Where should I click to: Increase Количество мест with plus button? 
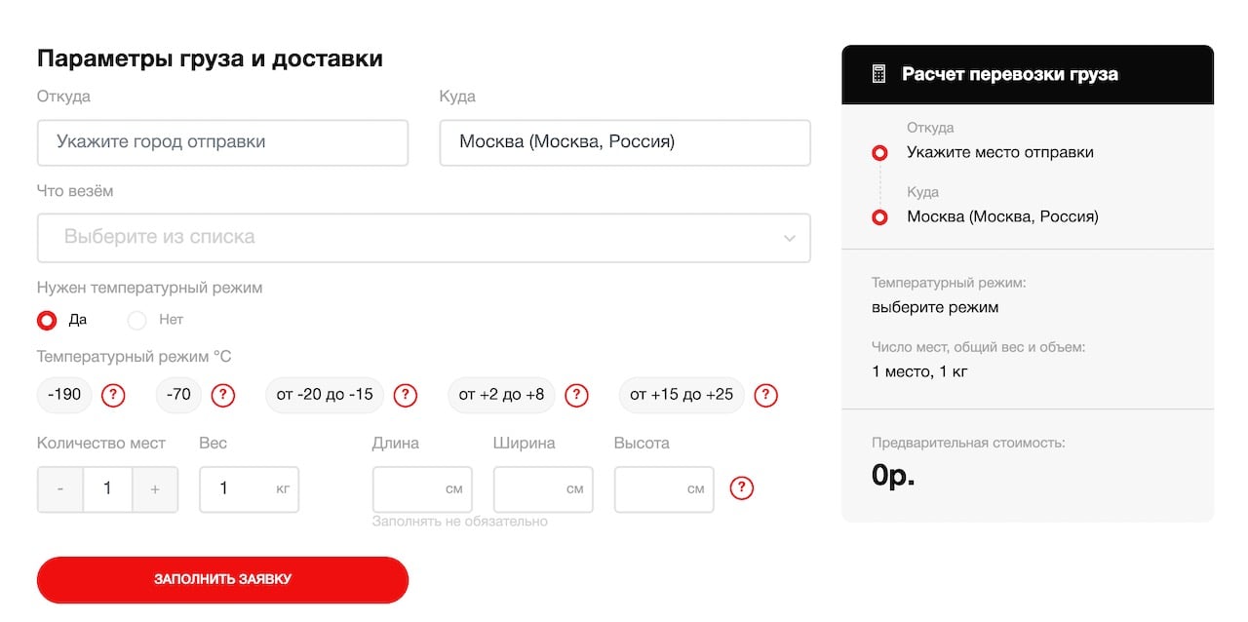[x=155, y=488]
